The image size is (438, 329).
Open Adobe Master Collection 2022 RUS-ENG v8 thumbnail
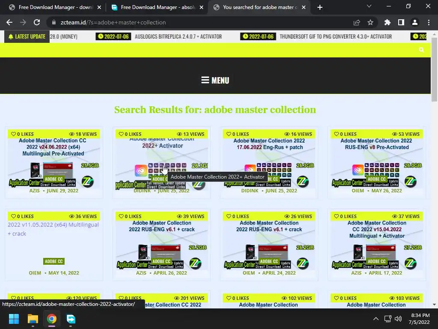pos(377,162)
